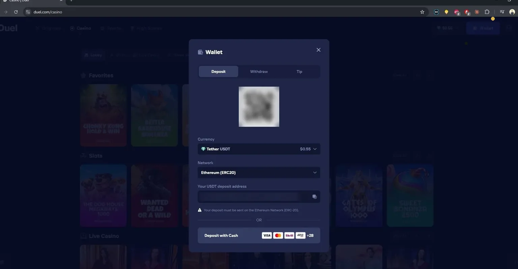Focus the browser address bar showing duel.com/casino
Image resolution: width=518 pixels, height=269 pixels.
pyautogui.click(x=223, y=12)
